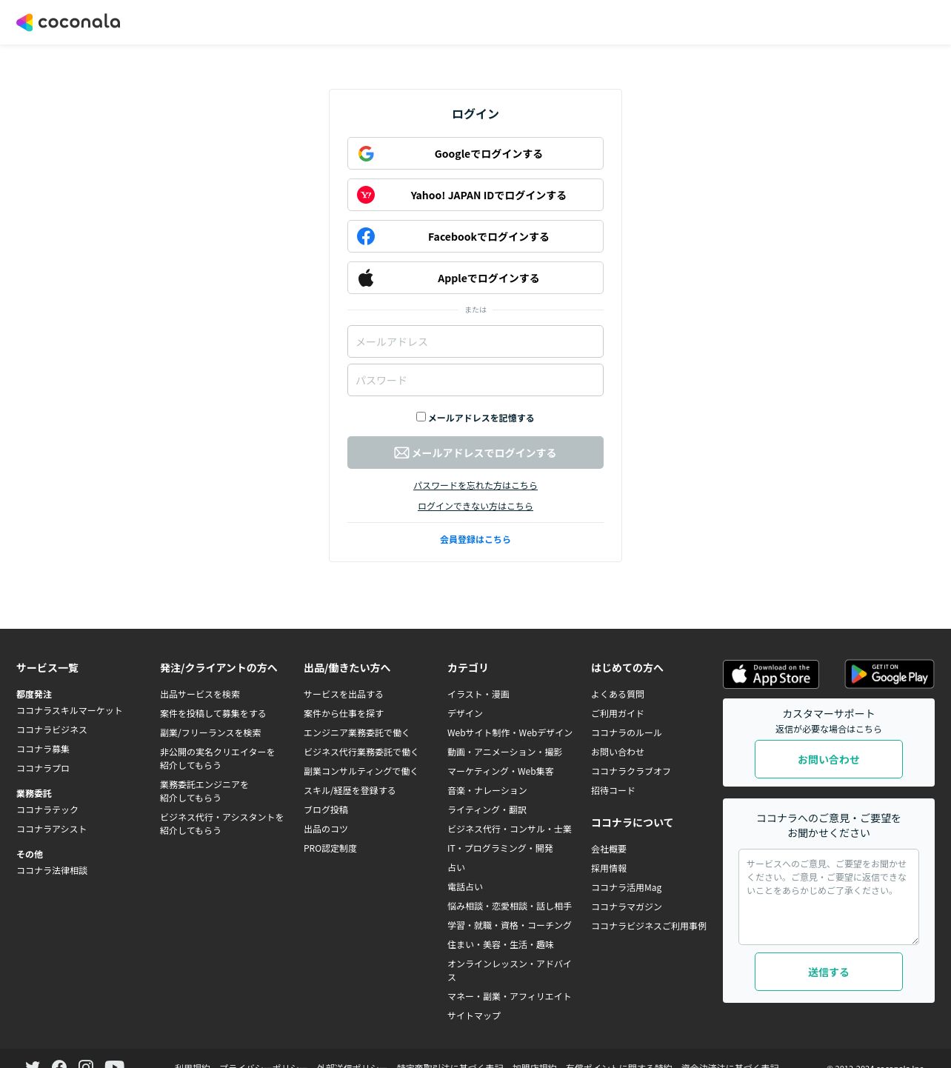Log in with Google button

tap(475, 153)
